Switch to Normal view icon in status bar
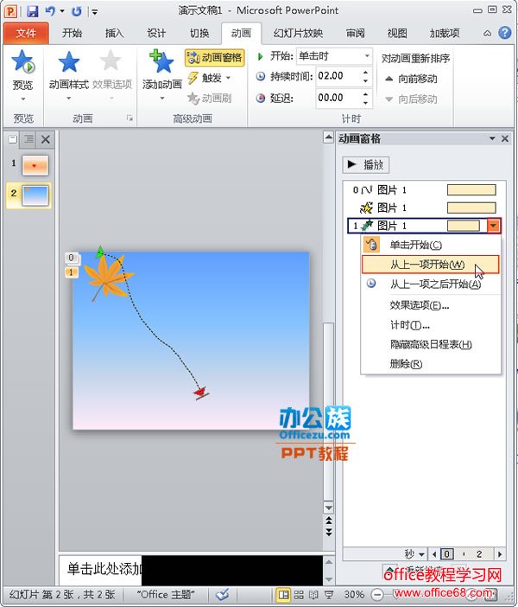The image size is (518, 607). (x=284, y=594)
